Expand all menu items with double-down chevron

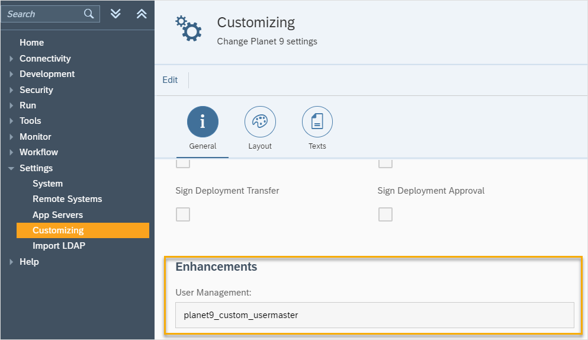116,14
